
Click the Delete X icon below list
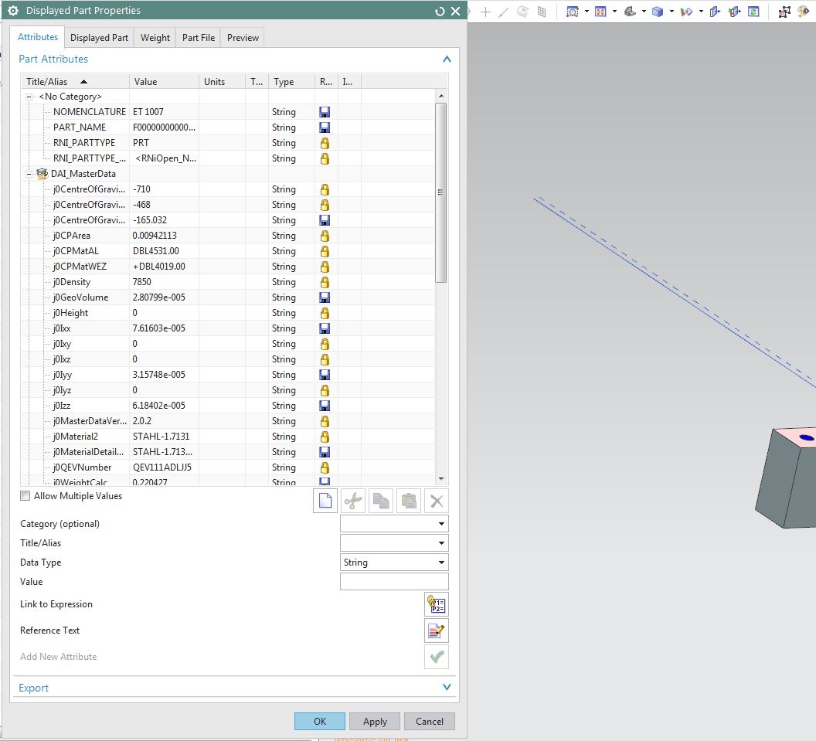pos(437,501)
